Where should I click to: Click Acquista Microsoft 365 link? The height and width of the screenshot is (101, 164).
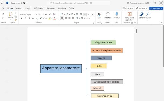(138, 3)
